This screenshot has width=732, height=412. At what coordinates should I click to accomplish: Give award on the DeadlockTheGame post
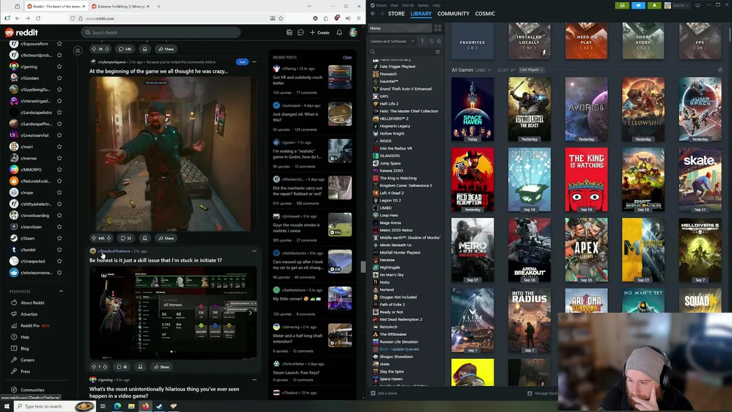click(x=140, y=367)
